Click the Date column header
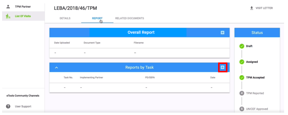The image size is (288, 115). click(213, 78)
